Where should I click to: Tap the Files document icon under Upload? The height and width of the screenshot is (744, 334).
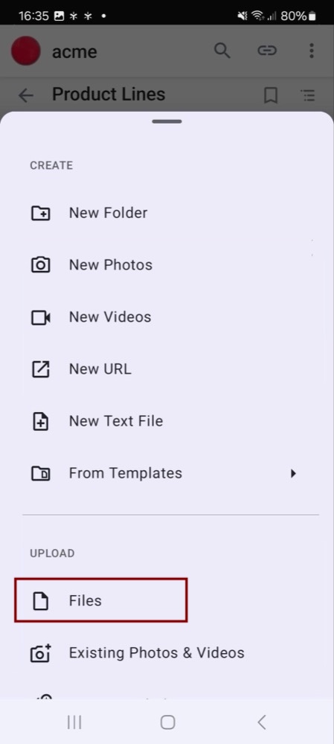[x=41, y=601]
